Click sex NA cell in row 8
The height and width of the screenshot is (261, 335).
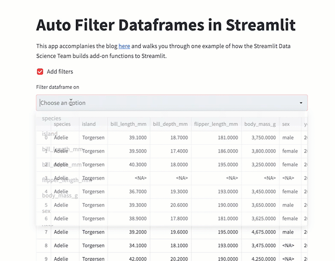(290, 246)
